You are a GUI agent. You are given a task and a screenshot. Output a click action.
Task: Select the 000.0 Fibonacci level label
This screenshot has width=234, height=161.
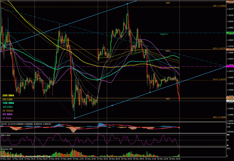coord(219,118)
